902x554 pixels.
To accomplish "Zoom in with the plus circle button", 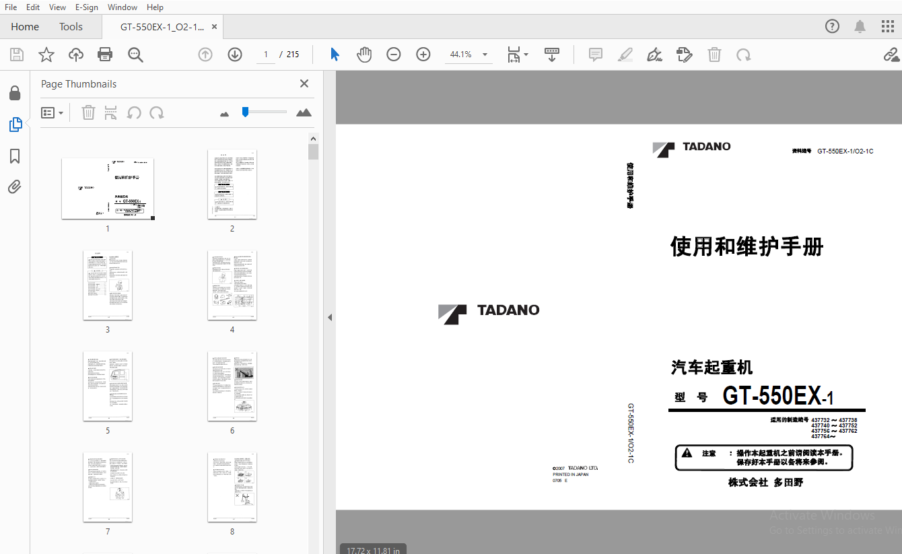I will click(x=423, y=55).
